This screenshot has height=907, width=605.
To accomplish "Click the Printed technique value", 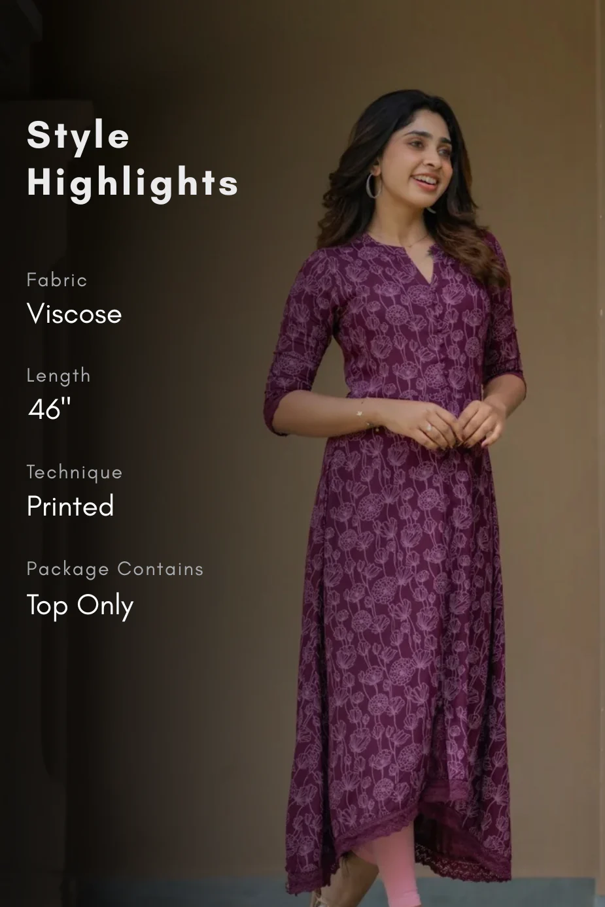I will coord(70,506).
